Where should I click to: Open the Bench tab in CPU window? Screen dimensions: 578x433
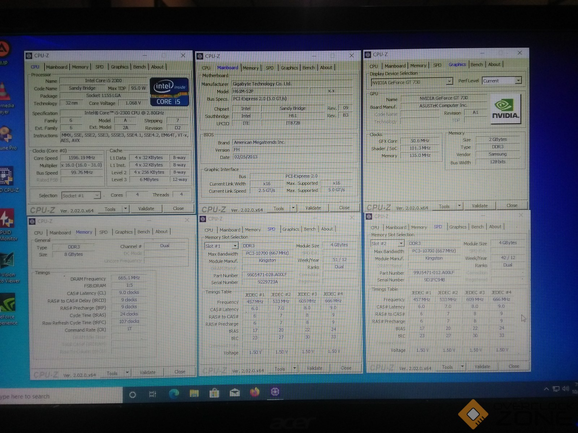tap(139, 67)
